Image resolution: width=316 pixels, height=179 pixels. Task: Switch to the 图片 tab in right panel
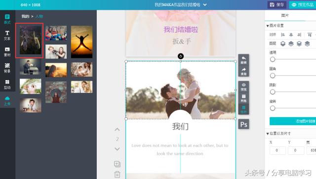tap(285, 15)
